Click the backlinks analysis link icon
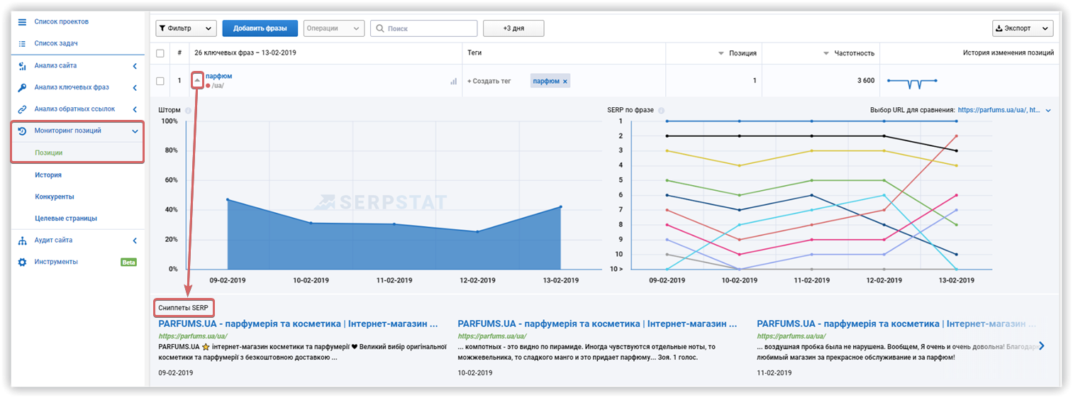This screenshot has width=1073, height=398. (22, 109)
